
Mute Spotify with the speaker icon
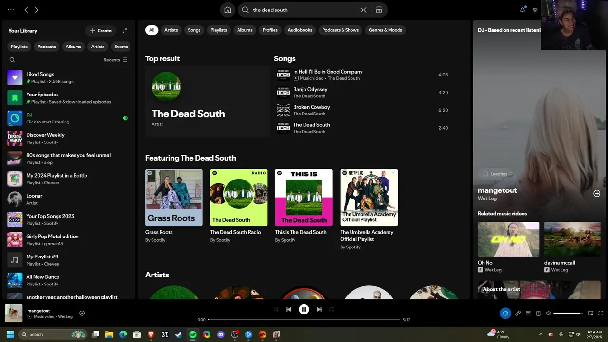tap(549, 313)
